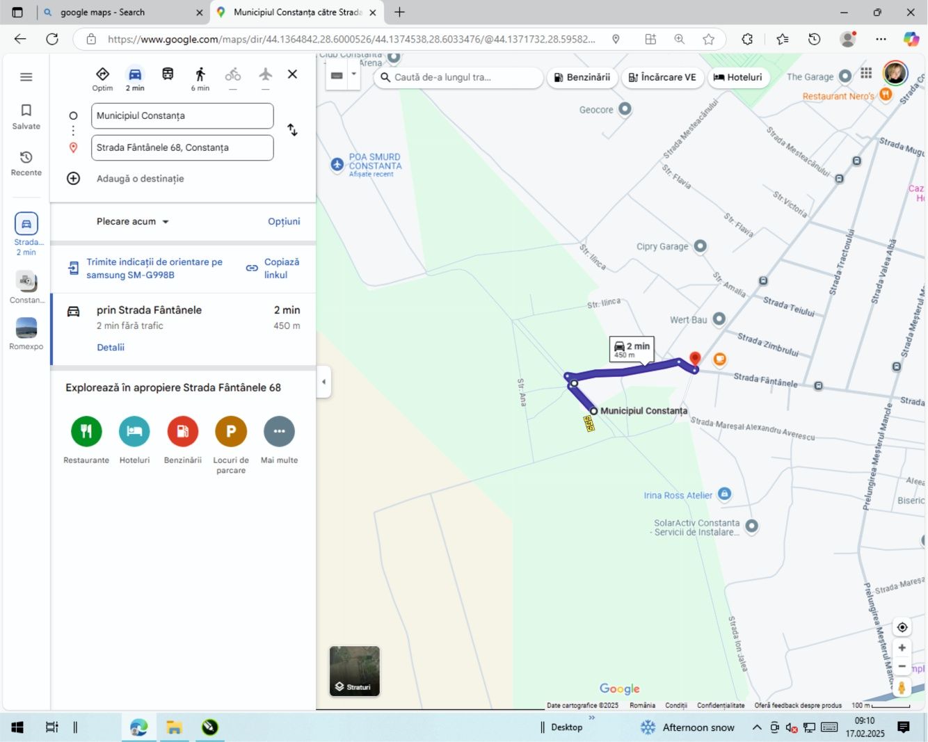
Task: Select Optim best travel mode
Action: [102, 79]
